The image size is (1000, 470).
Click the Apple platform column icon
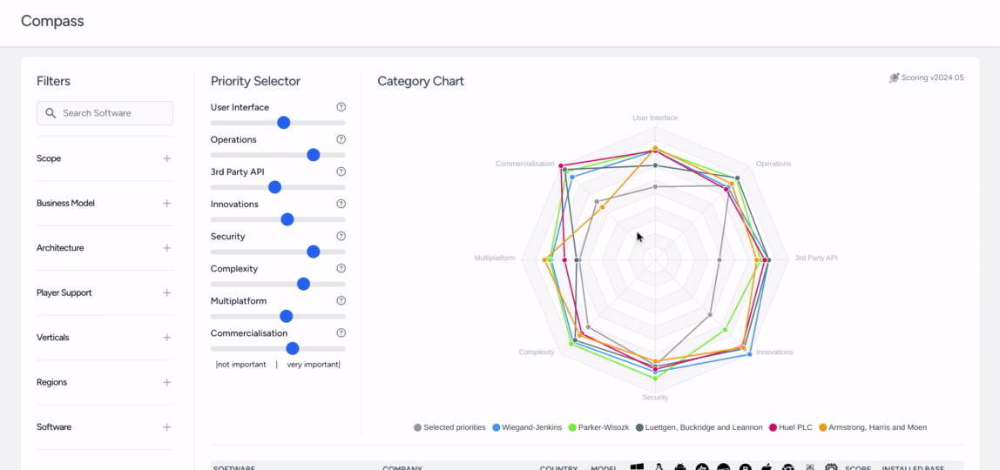pyautogui.click(x=767, y=467)
